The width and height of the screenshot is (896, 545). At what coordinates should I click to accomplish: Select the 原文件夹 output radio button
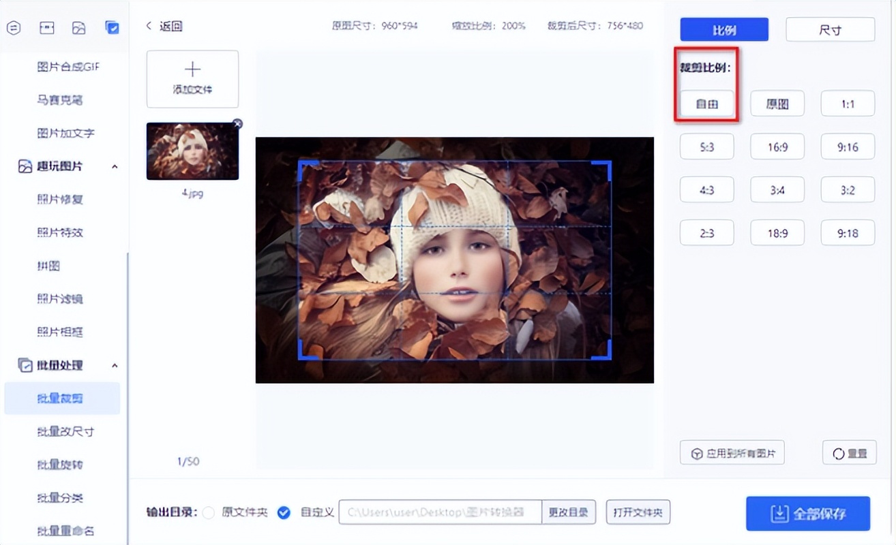[x=208, y=512]
